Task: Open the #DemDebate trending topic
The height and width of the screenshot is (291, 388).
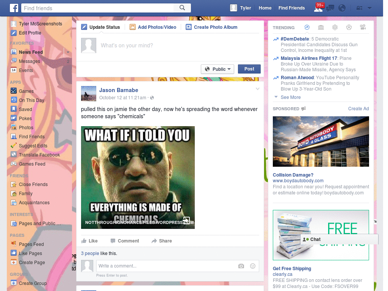Action: [x=295, y=39]
